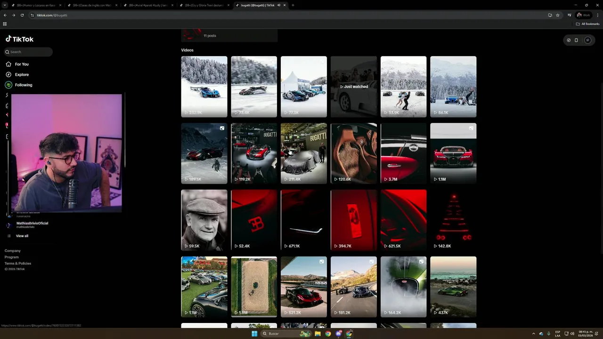Open the Program footer link
This screenshot has width=603, height=339.
pos(12,257)
